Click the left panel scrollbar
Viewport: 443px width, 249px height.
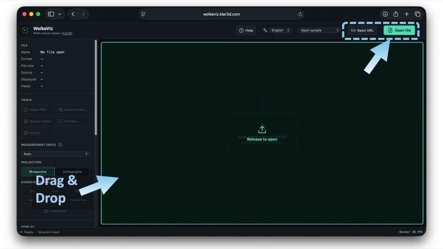click(96, 88)
